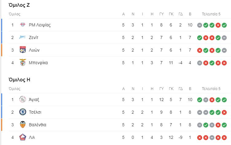Click the Lille club crest
231x145 pixels.
pos(23,137)
